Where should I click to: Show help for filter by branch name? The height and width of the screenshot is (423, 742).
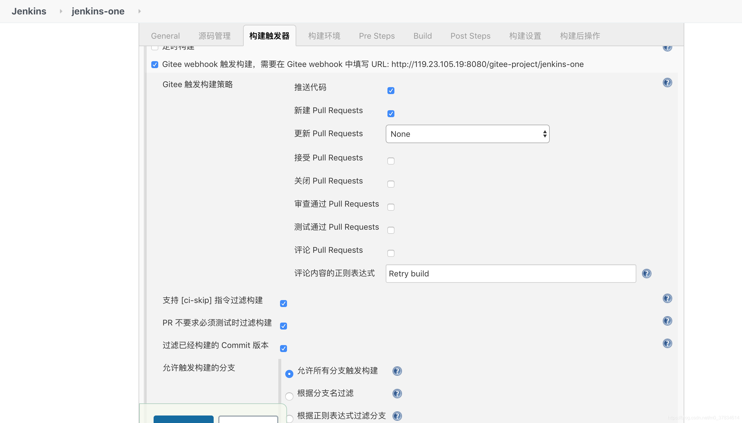[x=397, y=393]
